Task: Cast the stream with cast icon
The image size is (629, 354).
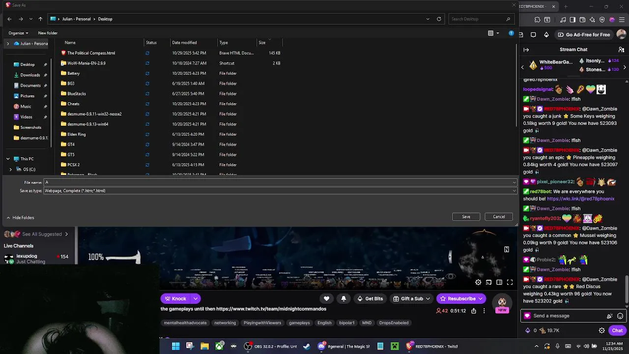Action: [x=488, y=282]
